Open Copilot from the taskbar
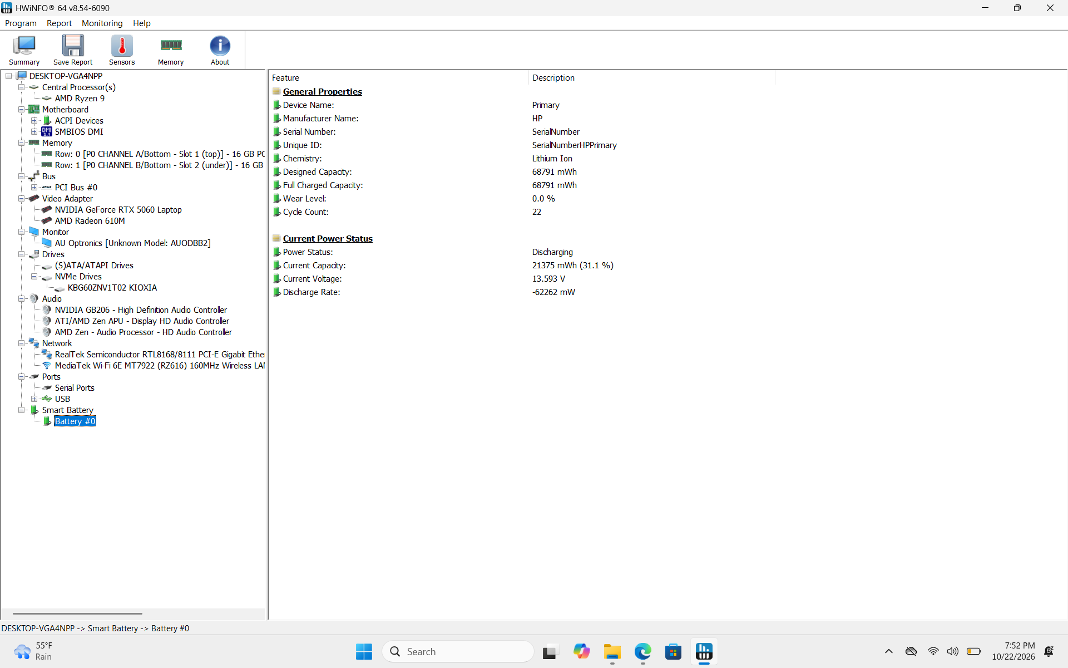Screen dimensions: 1068x668 pyautogui.click(x=581, y=651)
